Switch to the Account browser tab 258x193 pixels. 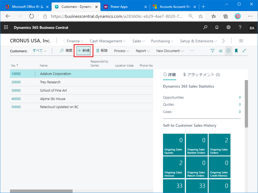pyautogui.click(x=174, y=7)
